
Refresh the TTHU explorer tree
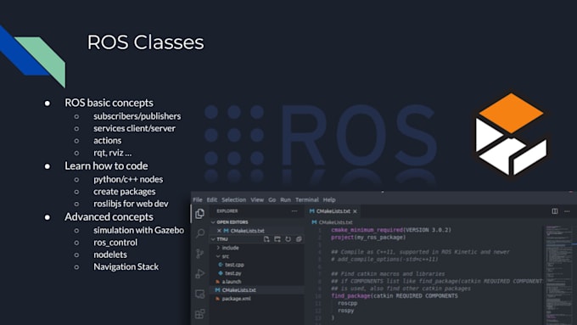pyautogui.click(x=288, y=239)
